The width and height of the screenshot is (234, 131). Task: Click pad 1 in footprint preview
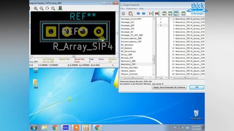point(51,32)
